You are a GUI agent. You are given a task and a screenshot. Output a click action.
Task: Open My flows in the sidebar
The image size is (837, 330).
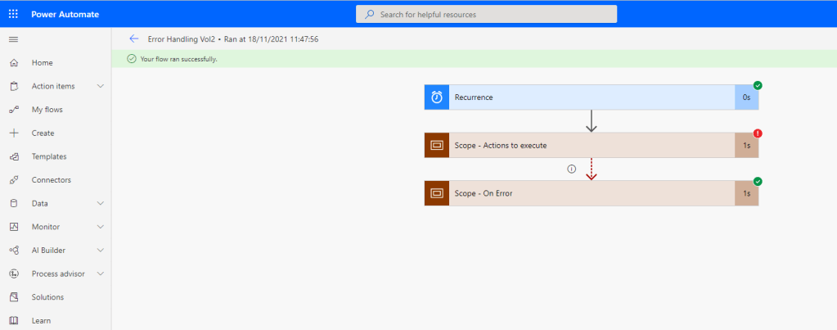coord(47,110)
